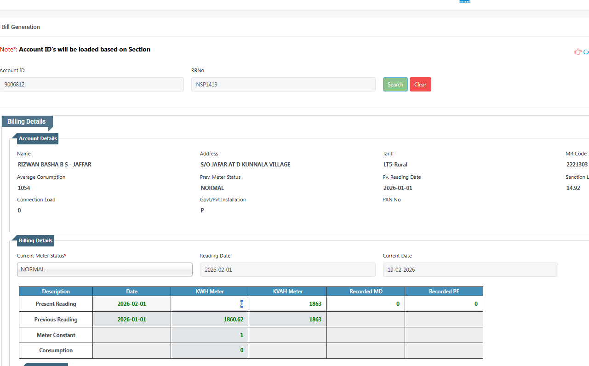Click the BESCOM logo at top
Viewport: 589px width, 366px height.
(464, 2)
